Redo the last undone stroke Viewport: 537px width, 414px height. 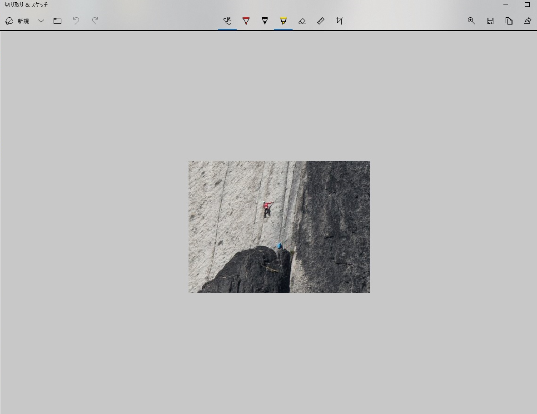94,21
